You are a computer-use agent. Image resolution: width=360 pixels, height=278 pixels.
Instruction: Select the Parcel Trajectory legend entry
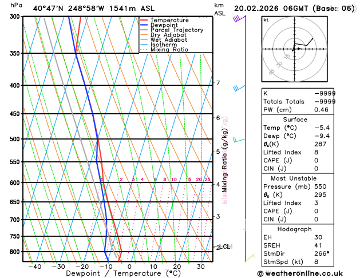click(x=176, y=30)
